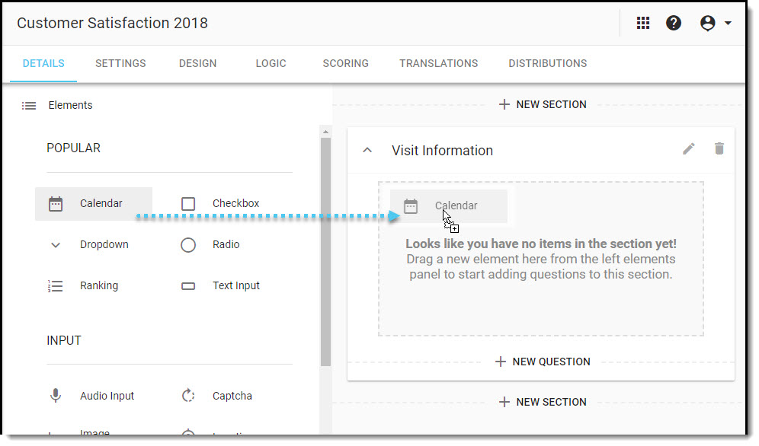This screenshot has width=759, height=446.
Task: Open the user account icon
Action: 708,23
